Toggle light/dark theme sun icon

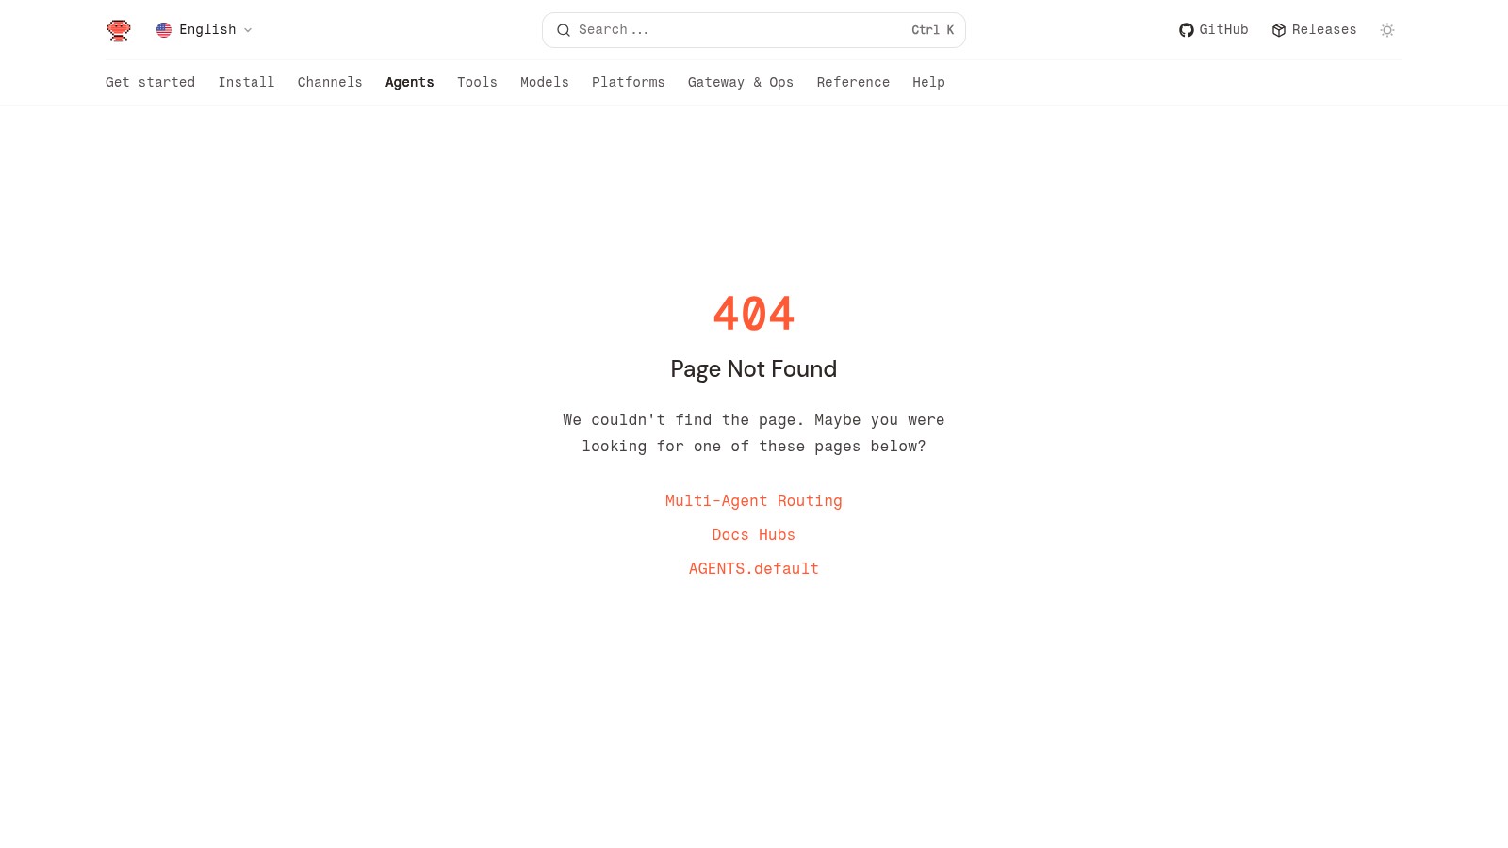[1387, 30]
